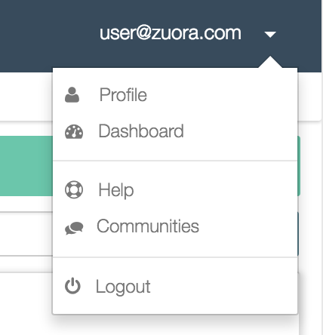Go to Communities from the dropdown
Image resolution: width=323 pixels, height=335 pixels.
click(148, 226)
